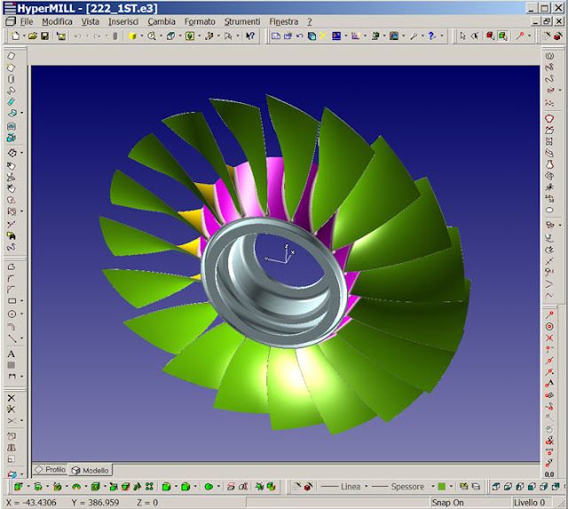Open the dropdown arrow beside the green color swatch
This screenshot has height=509, width=568.
(x=451, y=487)
